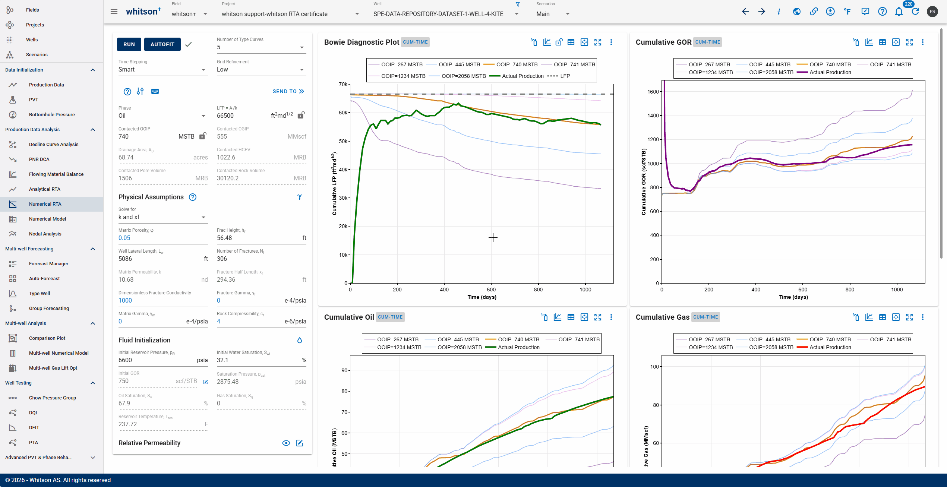Image resolution: width=947 pixels, height=487 pixels.
Task: Click CUM-TIME tag on Bowie Diagnostic Plot
Action: pyautogui.click(x=416, y=42)
